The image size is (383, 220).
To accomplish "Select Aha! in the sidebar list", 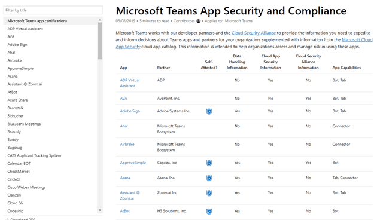I will pyautogui.click(x=11, y=53).
